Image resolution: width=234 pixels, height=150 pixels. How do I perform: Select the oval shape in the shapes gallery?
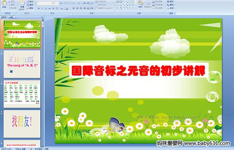pos(133,2)
